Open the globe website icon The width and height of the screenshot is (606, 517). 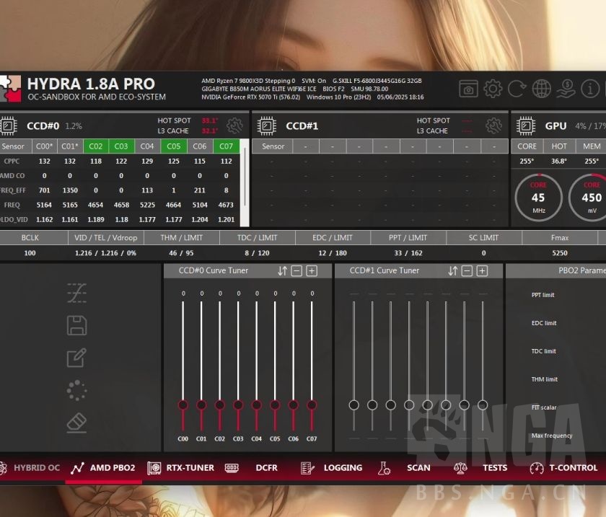tap(542, 89)
